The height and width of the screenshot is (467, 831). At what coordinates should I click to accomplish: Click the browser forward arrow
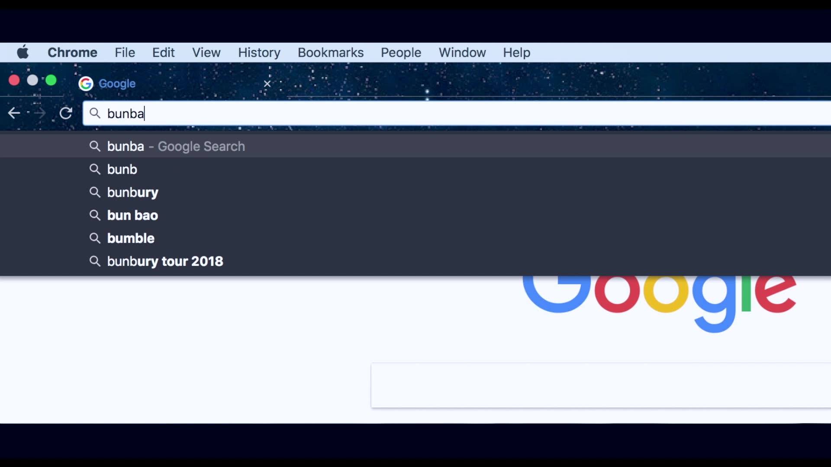click(x=40, y=113)
